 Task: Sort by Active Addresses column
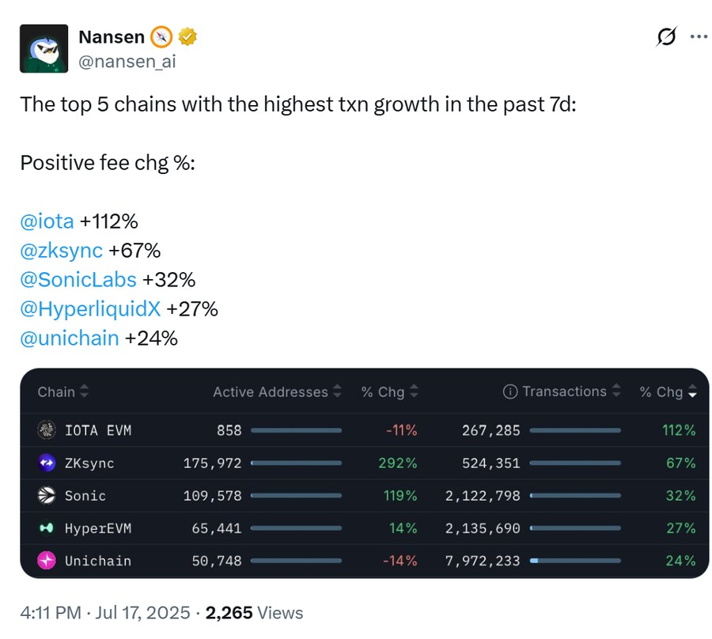tap(277, 391)
